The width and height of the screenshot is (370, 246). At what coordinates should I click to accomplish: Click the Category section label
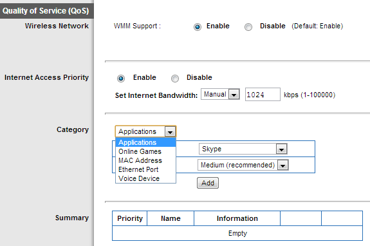pyautogui.click(x=73, y=129)
